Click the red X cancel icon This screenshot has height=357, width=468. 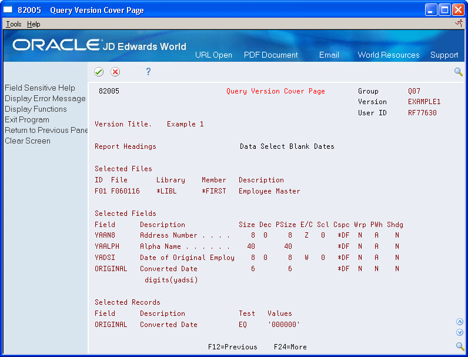[x=115, y=72]
